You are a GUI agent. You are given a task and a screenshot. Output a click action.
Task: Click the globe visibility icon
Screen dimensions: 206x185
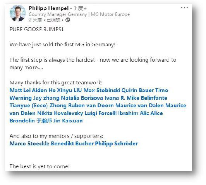pos(68,20)
